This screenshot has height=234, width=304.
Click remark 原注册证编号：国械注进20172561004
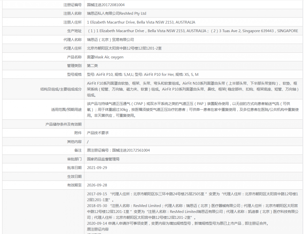point(118,150)
